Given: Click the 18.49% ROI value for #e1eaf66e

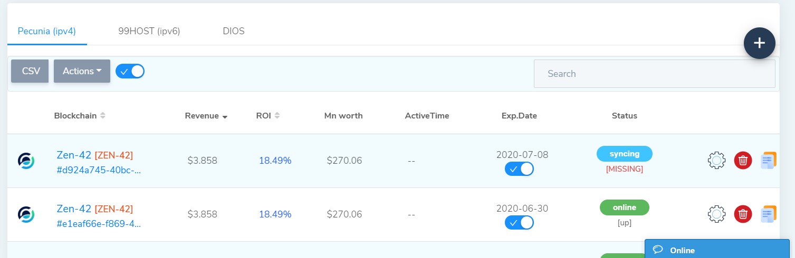Looking at the screenshot, I should click(x=275, y=214).
